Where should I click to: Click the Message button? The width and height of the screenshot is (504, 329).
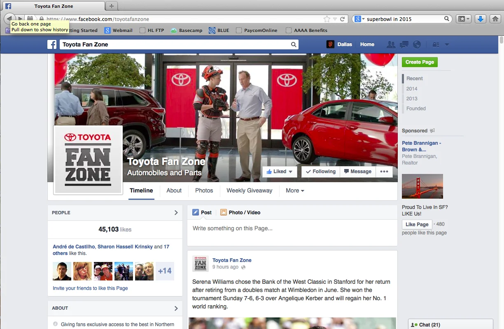click(x=358, y=171)
